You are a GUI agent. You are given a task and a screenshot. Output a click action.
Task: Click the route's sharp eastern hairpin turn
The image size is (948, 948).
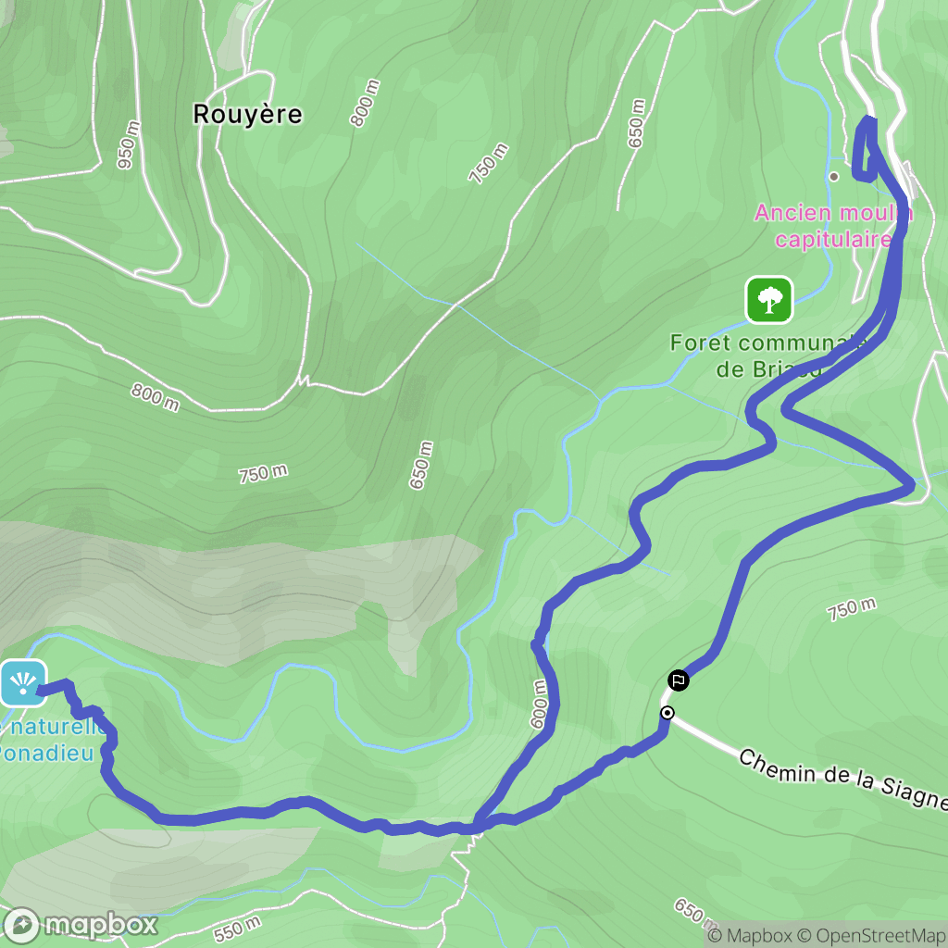[x=911, y=484]
